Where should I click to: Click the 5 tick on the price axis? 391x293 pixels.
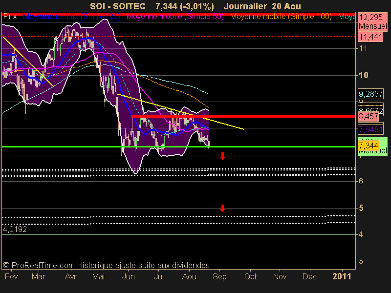click(x=361, y=208)
